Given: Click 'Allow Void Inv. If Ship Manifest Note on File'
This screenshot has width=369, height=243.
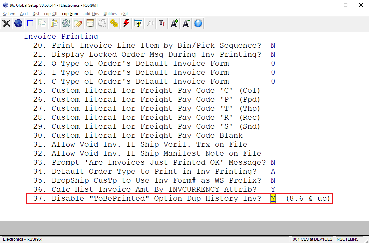Looking at the screenshot, I should [157, 153].
